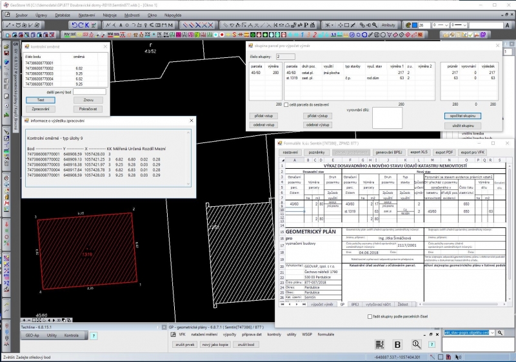The height and width of the screenshot is (362, 516).
Task: Click the 'spočítat skupinu' button
Action: tap(462, 116)
